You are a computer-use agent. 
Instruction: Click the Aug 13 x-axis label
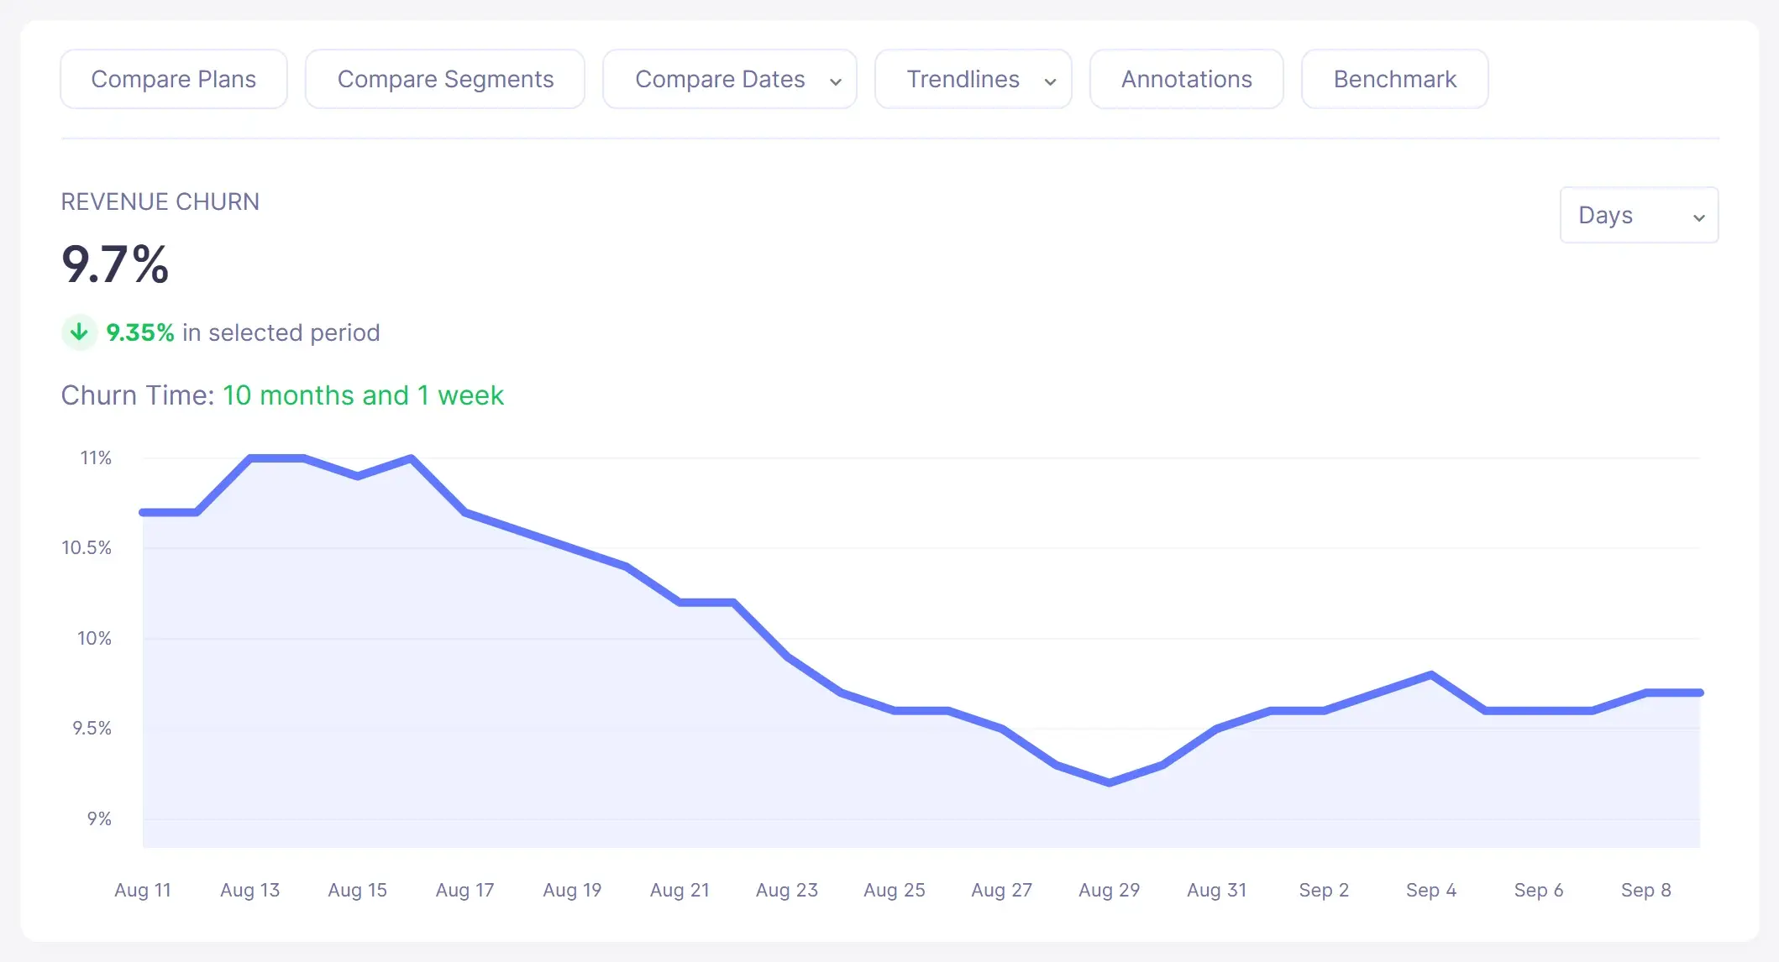pyautogui.click(x=250, y=890)
